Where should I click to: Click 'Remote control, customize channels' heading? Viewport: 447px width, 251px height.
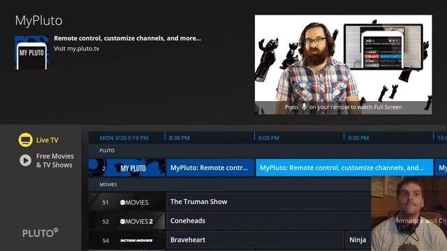point(127,38)
